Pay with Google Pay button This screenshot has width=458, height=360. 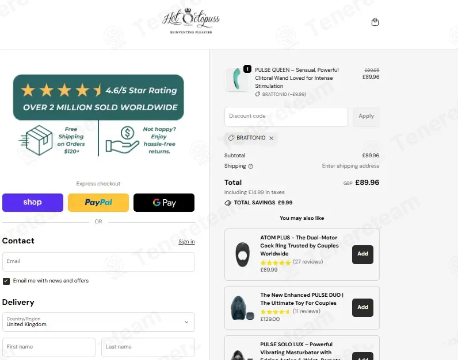(x=164, y=203)
